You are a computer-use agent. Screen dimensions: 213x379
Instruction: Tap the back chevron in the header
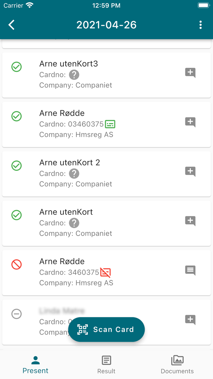tap(12, 25)
